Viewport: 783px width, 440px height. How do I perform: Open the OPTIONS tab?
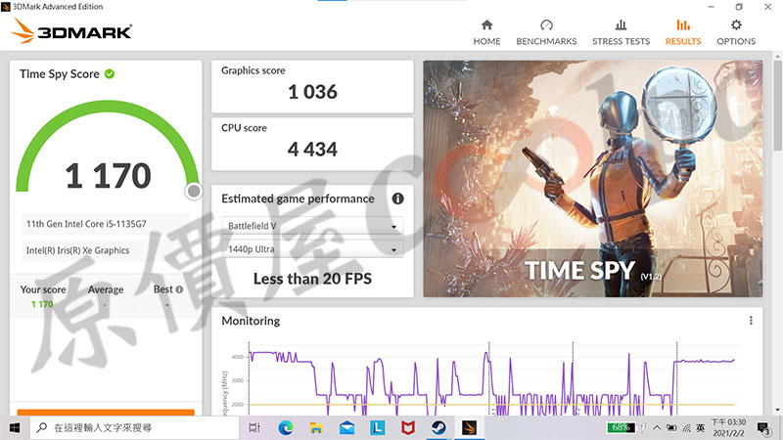click(736, 32)
